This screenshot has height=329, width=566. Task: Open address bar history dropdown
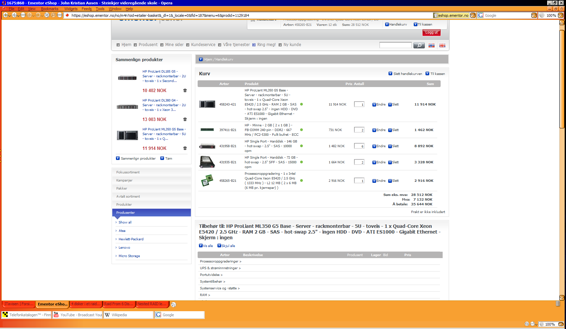coord(473,15)
